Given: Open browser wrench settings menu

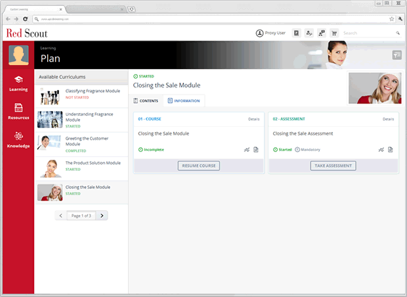Looking at the screenshot, I should [400, 18].
